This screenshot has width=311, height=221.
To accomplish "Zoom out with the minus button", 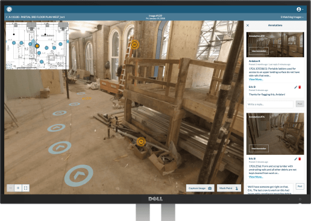I will tap(10, 188).
